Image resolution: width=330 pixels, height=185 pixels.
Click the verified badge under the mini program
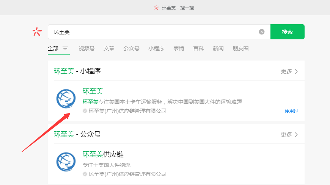(85, 111)
